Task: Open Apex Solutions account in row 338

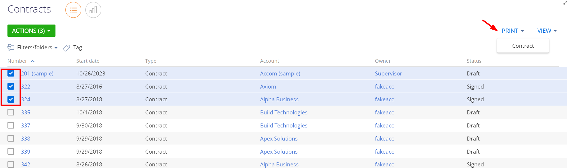Action: [279, 138]
